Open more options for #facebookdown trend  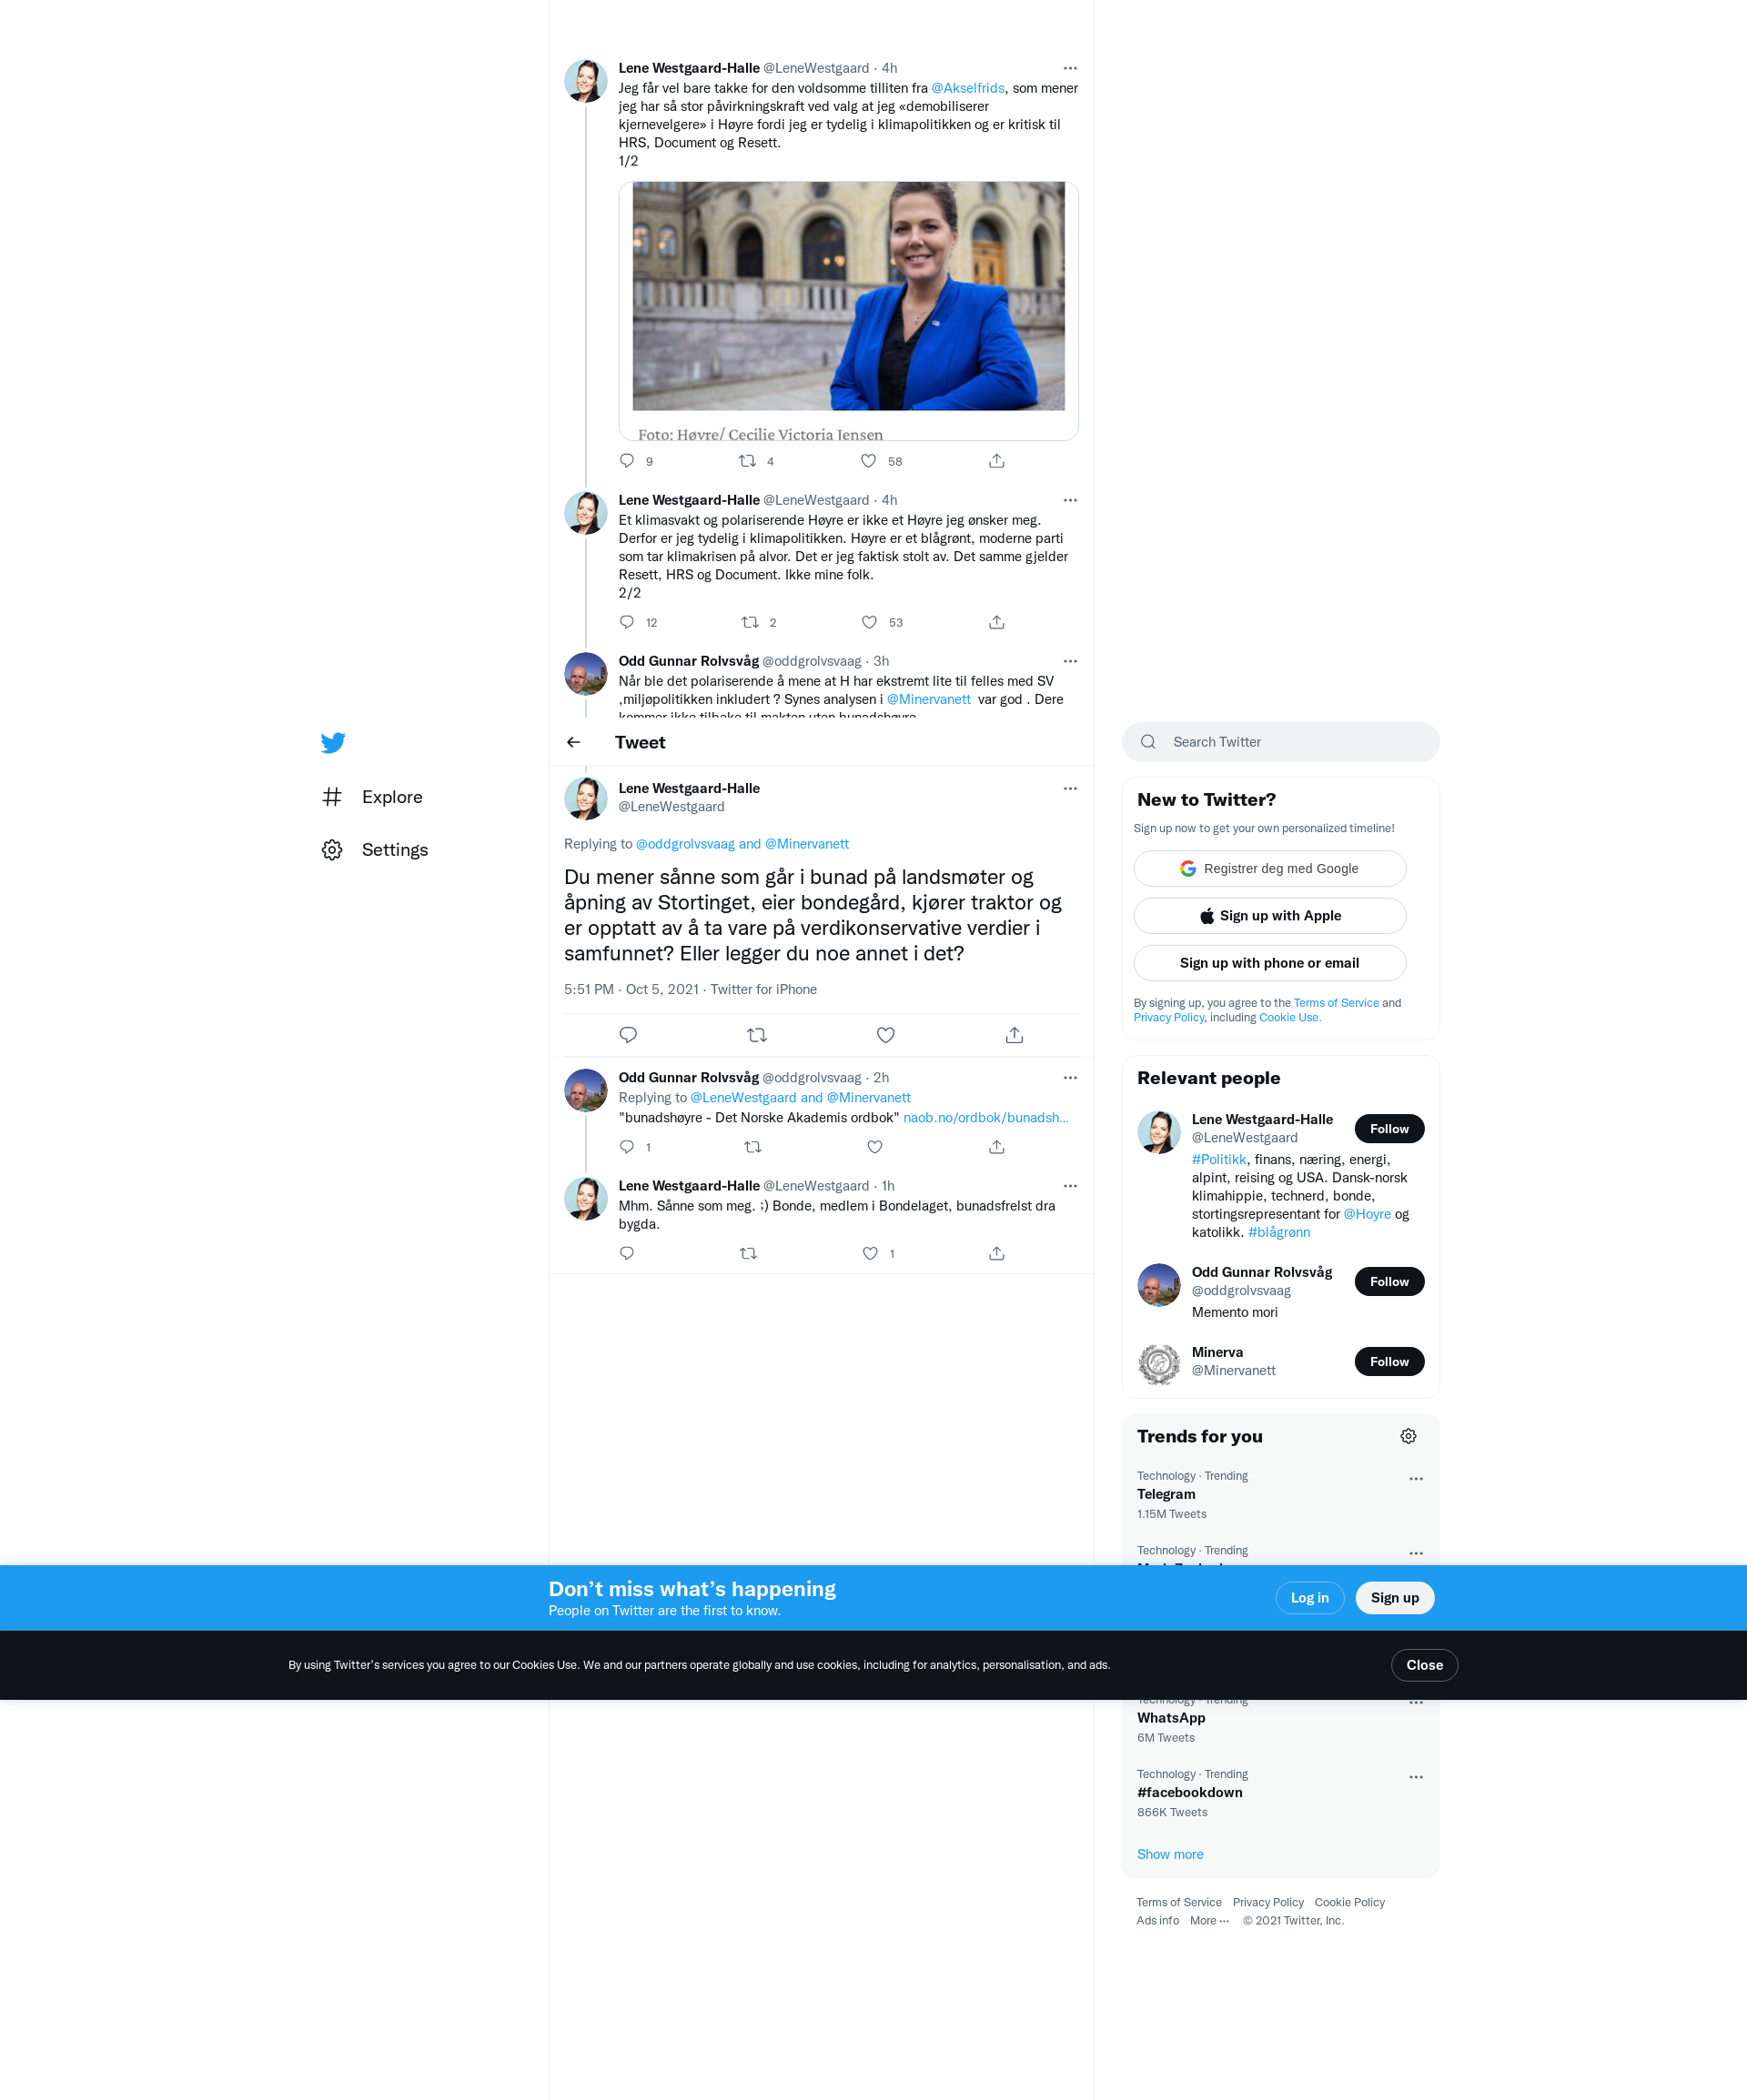pos(1416,1777)
